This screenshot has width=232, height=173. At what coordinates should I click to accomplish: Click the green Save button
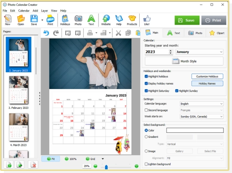click(187, 20)
